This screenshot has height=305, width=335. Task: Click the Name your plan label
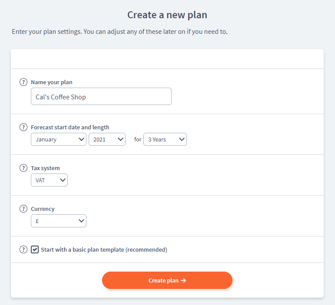52,82
